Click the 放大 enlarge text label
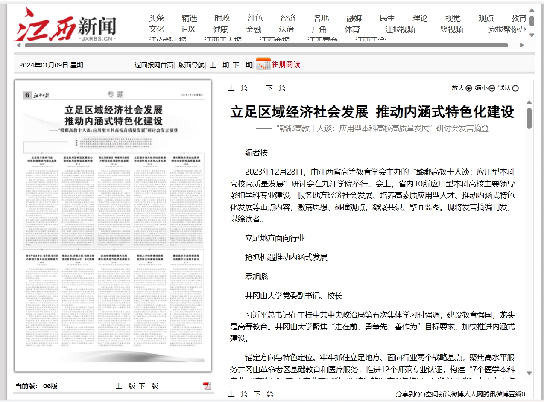 click(x=458, y=88)
